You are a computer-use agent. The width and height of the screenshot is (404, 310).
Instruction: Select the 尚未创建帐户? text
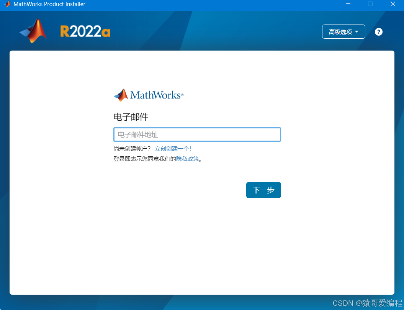point(132,149)
